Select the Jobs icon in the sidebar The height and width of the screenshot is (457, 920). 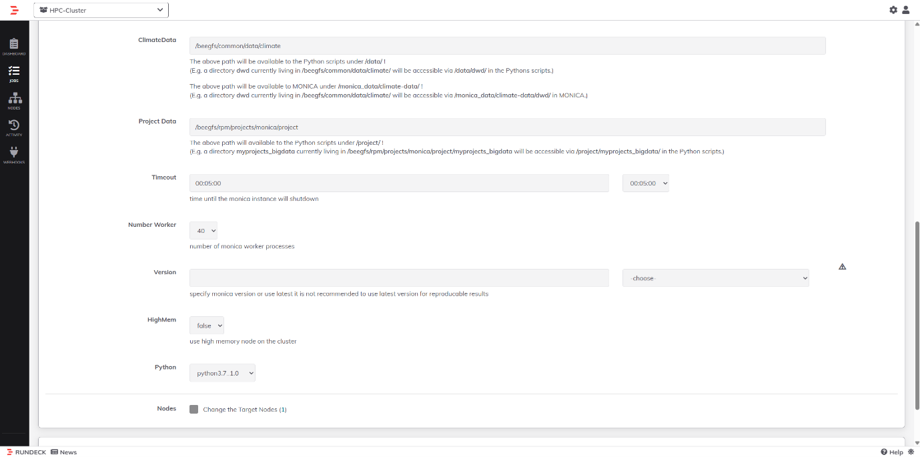pos(14,73)
